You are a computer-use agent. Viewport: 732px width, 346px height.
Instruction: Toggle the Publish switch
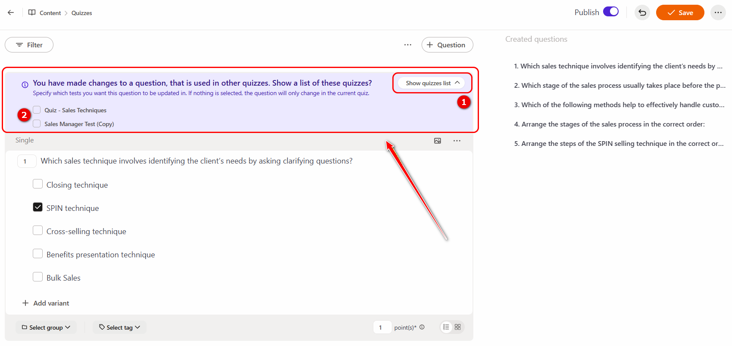[x=610, y=12]
